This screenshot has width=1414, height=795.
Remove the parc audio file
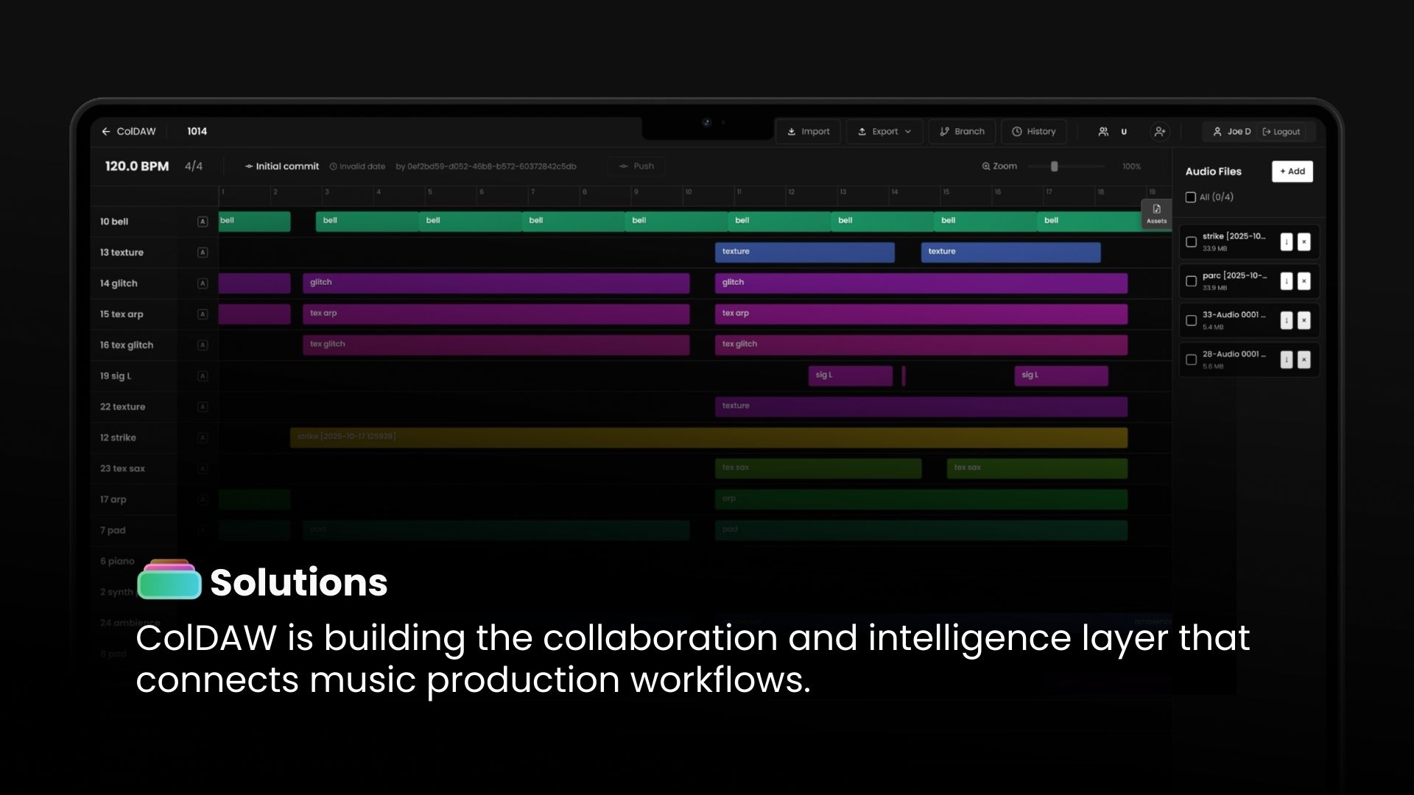[1304, 281]
